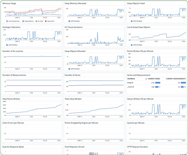Viewport: 188px width, 155px height.
Task: Click the _internal database row name
Action: [x=130, y=87]
